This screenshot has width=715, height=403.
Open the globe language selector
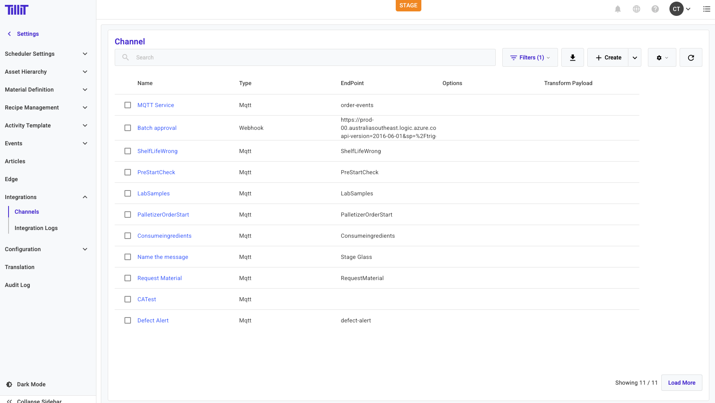coord(637,9)
